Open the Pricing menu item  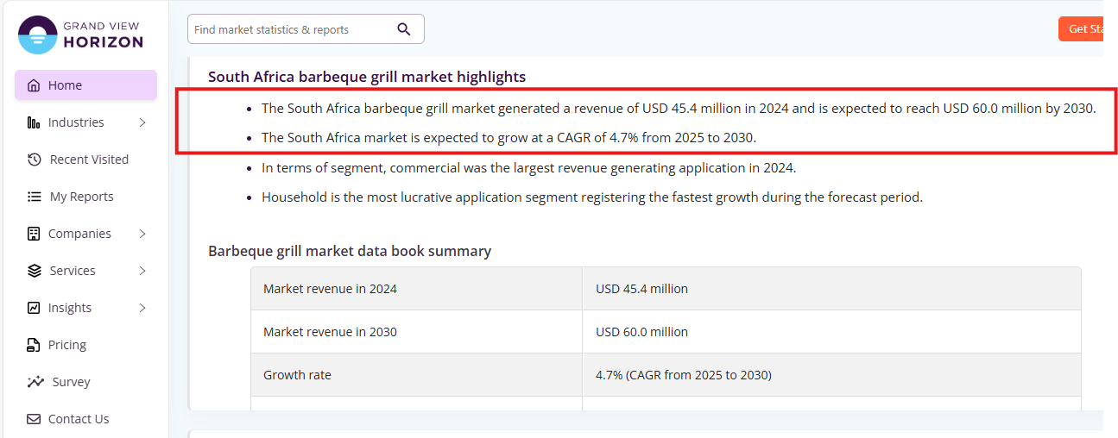[67, 345]
